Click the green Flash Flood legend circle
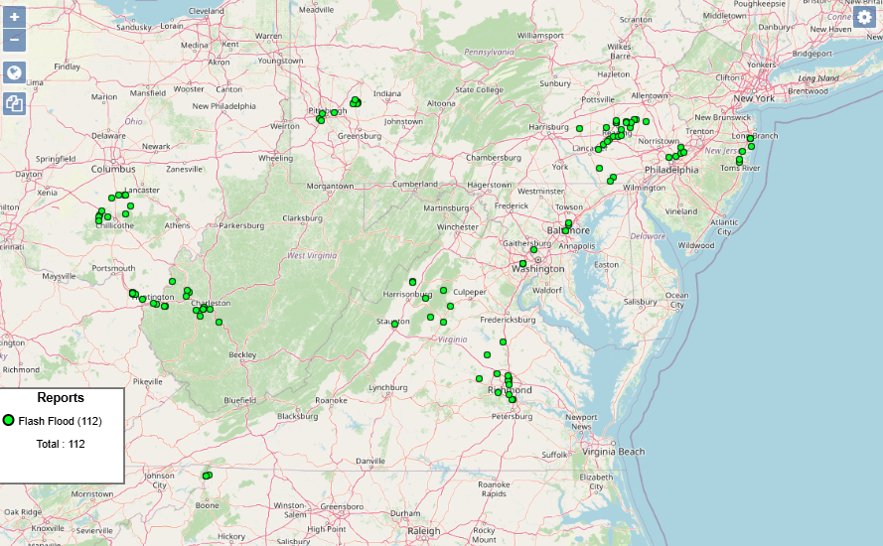Viewport: 883px width, 546px height. pos(9,421)
